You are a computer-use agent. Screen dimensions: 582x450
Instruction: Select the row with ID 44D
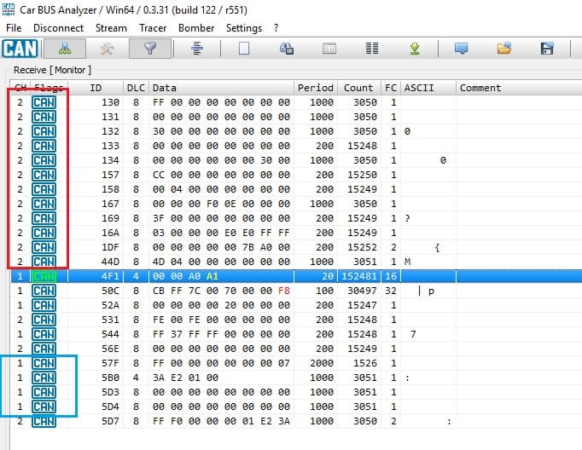point(296,262)
